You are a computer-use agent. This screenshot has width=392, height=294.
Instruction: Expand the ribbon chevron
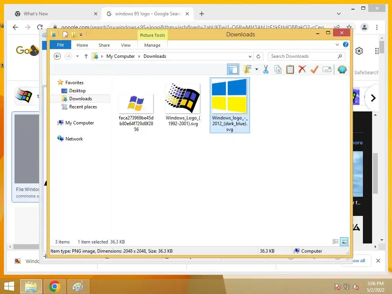tap(337, 44)
